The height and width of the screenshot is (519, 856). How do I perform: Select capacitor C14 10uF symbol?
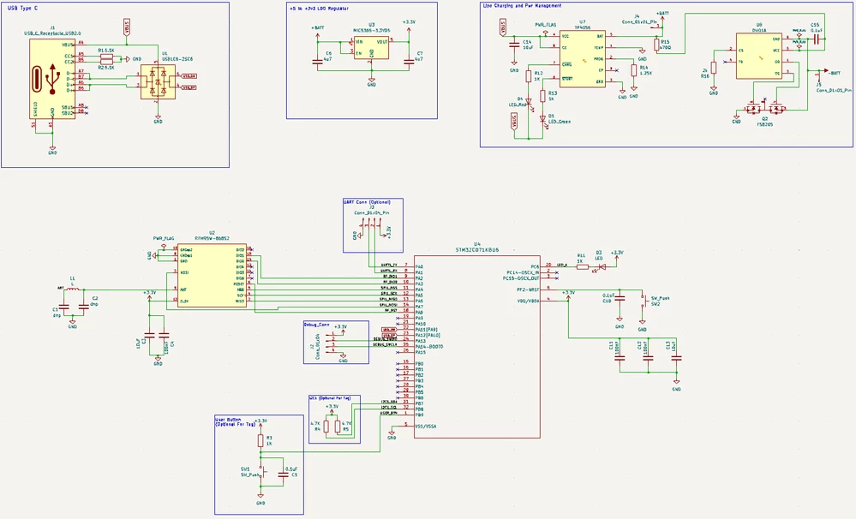(514, 45)
